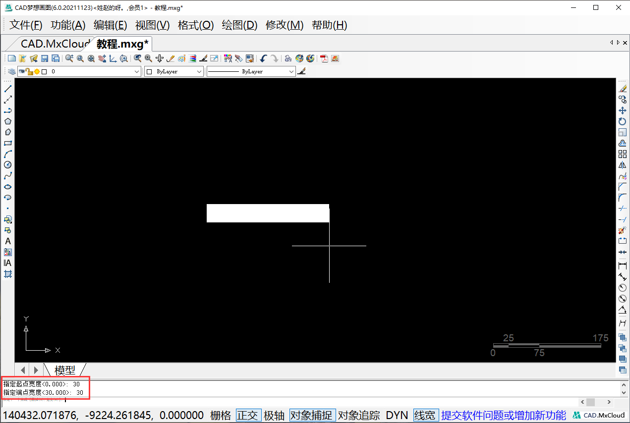The width and height of the screenshot is (630, 423).
Task: Click the CAD.MxCloud status bar logo
Action: tap(599, 415)
